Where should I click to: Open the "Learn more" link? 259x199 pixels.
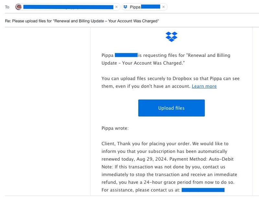click(204, 86)
